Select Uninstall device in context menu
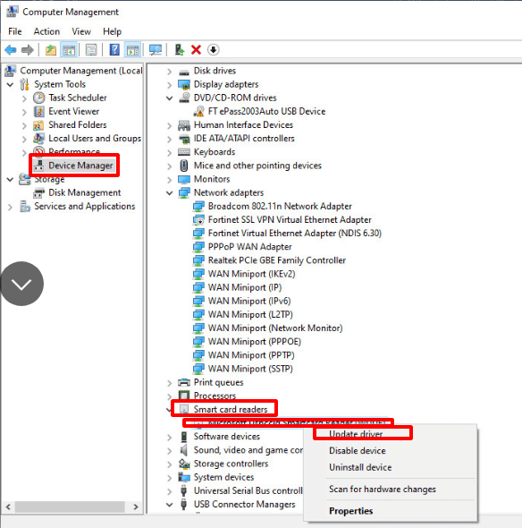This screenshot has height=528, width=522. tap(360, 467)
